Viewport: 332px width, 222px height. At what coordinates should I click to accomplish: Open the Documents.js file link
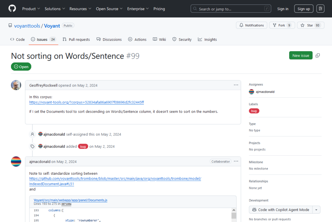click(x=70, y=200)
